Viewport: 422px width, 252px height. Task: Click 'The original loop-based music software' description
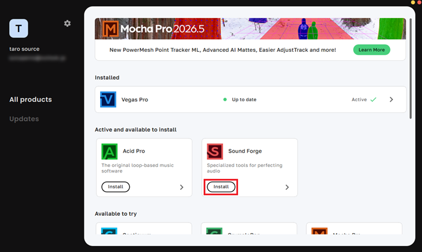137,168
